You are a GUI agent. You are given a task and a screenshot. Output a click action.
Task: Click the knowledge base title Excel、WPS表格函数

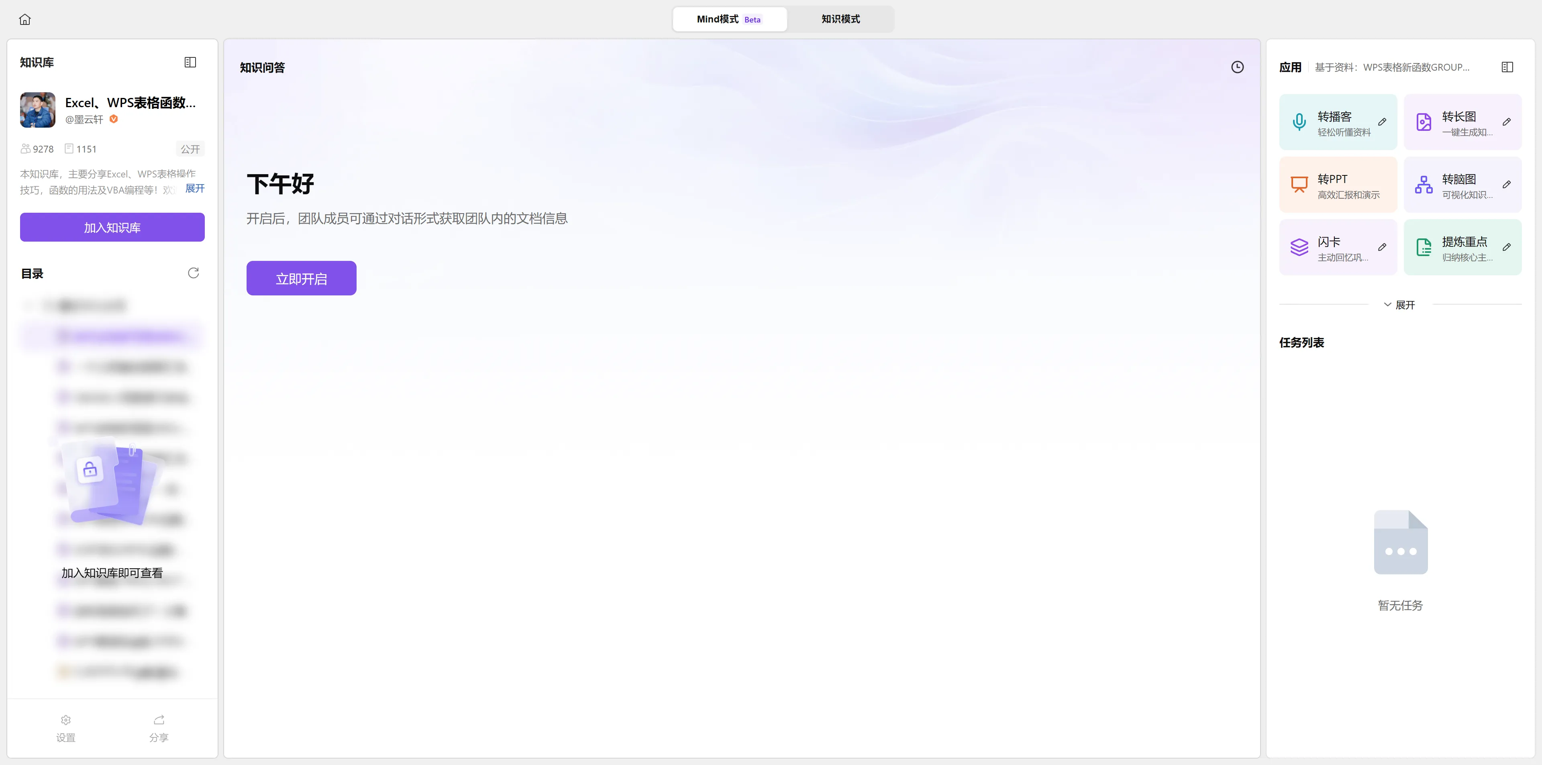[131, 102]
